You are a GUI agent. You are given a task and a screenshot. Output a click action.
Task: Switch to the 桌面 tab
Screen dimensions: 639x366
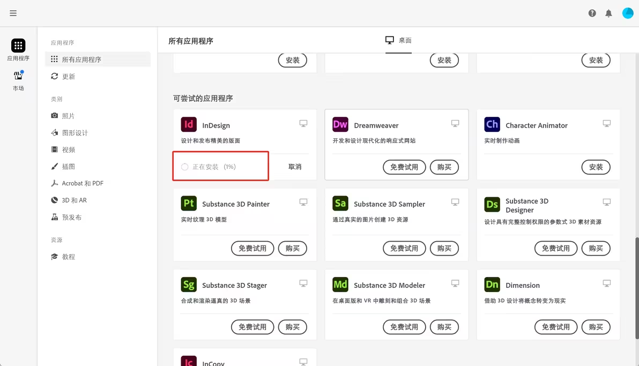(x=398, y=40)
